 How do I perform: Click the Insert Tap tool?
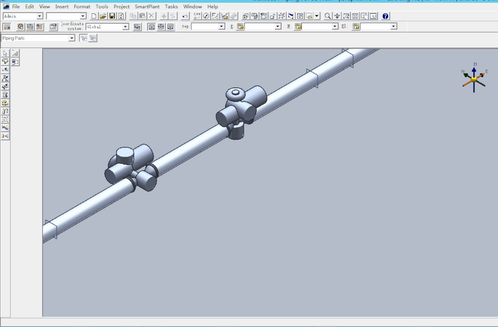[x=5, y=86]
